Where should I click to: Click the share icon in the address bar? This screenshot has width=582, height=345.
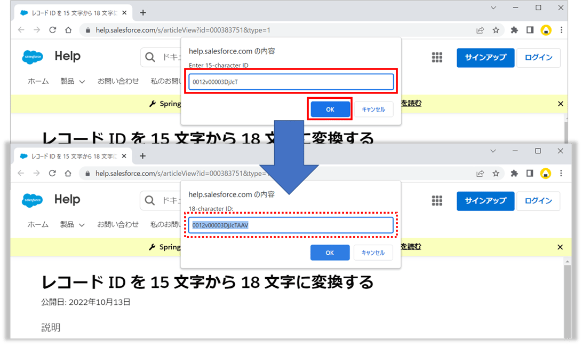[x=481, y=30]
